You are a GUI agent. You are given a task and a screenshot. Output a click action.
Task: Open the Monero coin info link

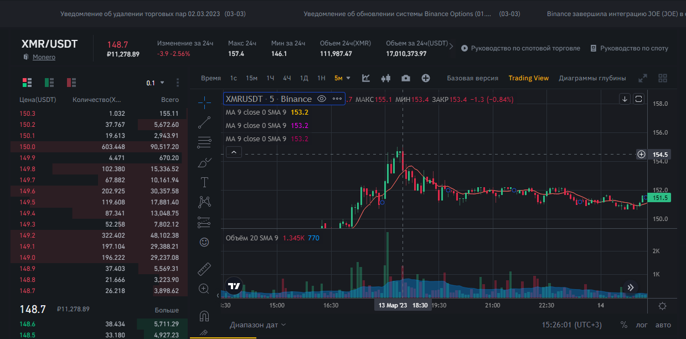[44, 57]
